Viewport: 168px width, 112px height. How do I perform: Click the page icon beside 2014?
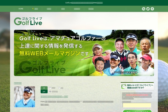pos(59,88)
